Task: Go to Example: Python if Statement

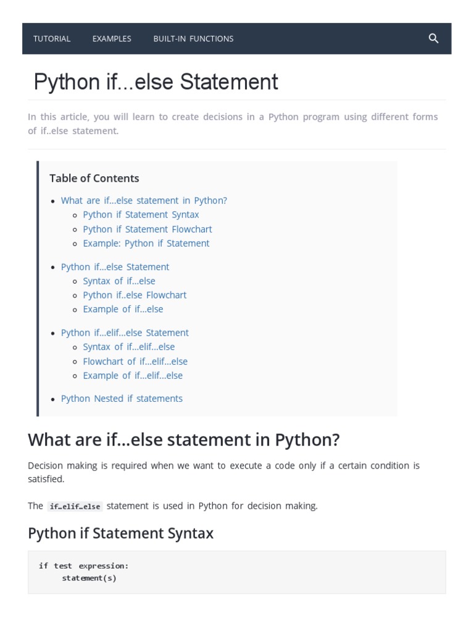Action: click(146, 243)
